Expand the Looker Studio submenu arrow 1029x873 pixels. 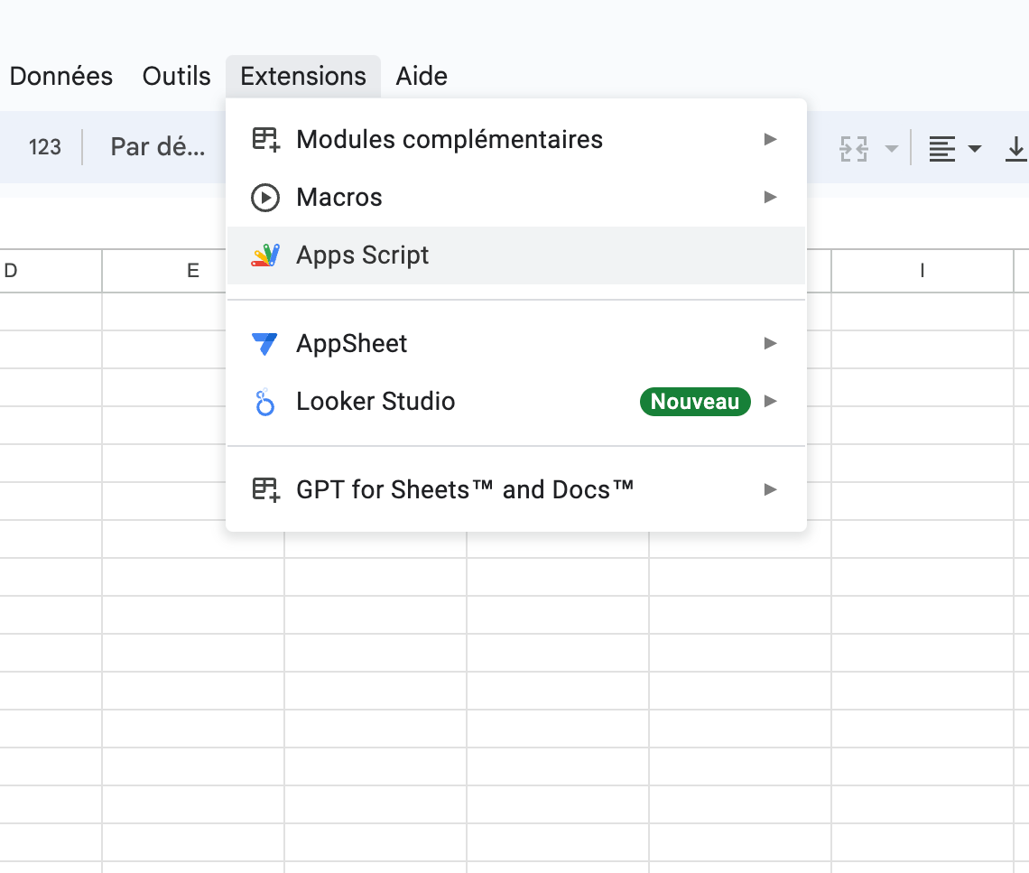point(771,401)
